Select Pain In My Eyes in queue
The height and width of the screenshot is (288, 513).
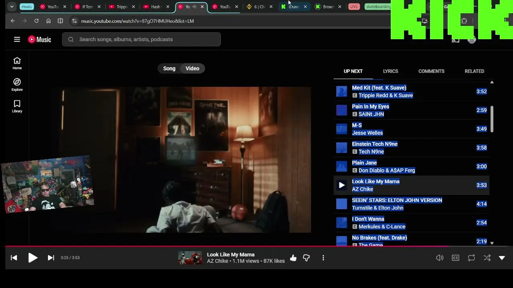point(411,110)
